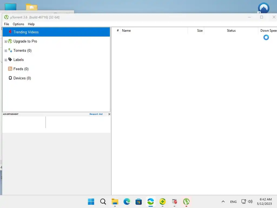Sort by the # column header
The height and width of the screenshot is (208, 277).
click(118, 30)
